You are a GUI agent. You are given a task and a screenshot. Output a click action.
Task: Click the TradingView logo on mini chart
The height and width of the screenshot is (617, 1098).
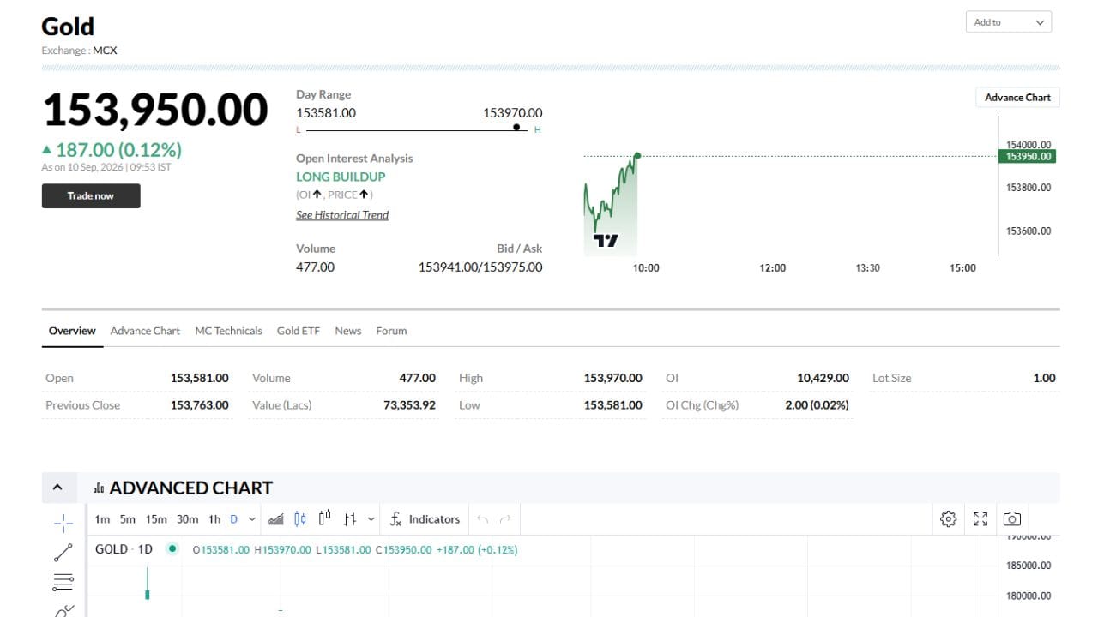coord(606,241)
